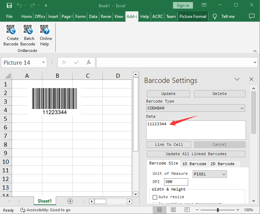Screen dimensions: 260x214
Task: Click the 100% zoom level
Action: pyautogui.click(x=248, y=210)
